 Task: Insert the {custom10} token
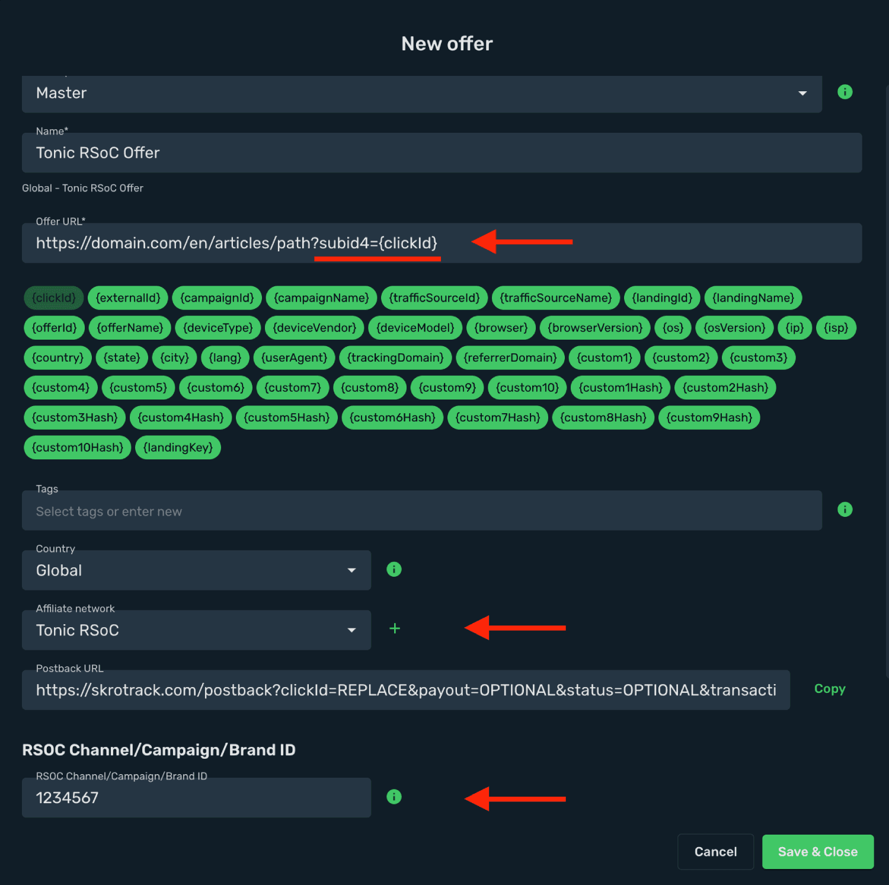[527, 388]
